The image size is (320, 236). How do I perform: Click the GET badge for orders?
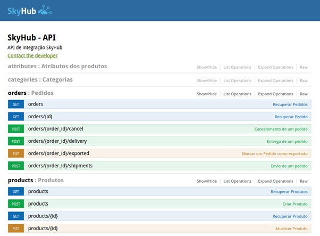(16, 104)
